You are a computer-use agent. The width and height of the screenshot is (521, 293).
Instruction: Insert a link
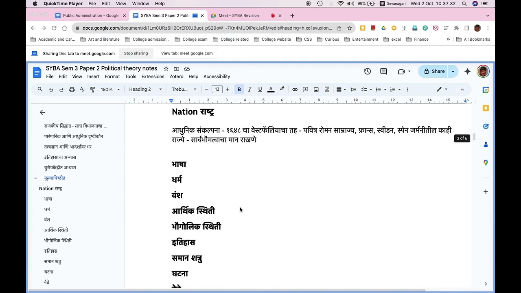tap(295, 90)
